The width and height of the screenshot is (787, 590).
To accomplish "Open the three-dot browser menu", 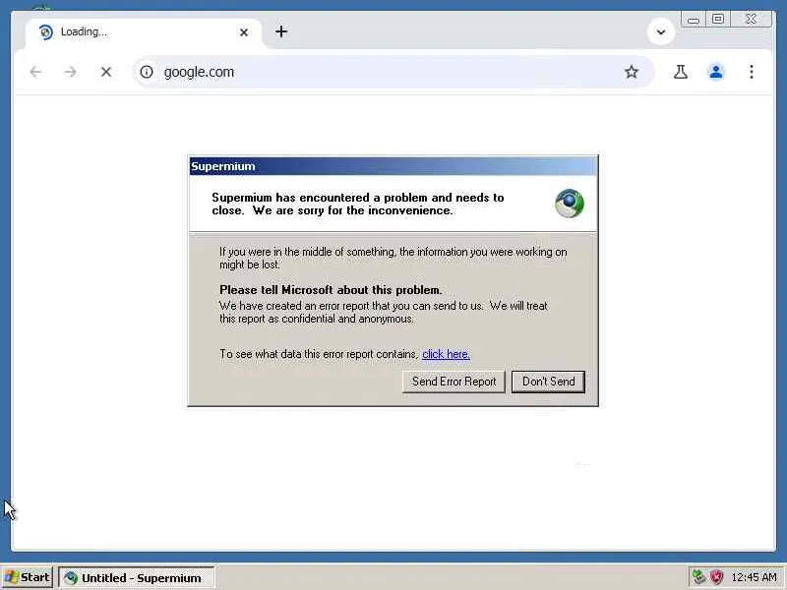I will (752, 72).
